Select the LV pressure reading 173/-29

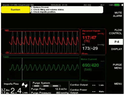pos(90,48)
